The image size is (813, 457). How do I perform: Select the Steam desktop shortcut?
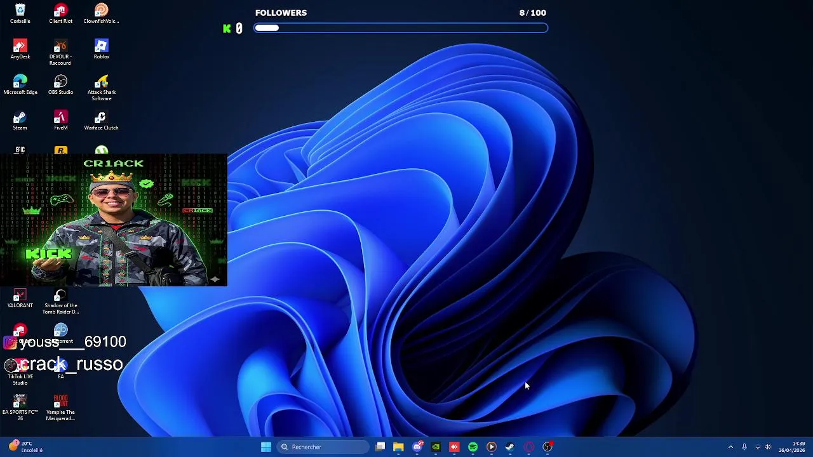point(20,121)
